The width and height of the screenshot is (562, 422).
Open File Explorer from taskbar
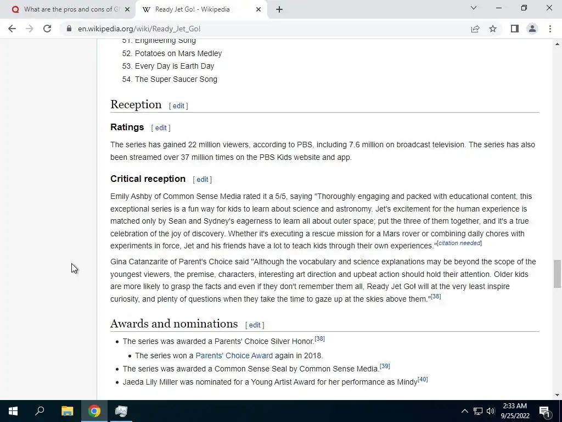point(67,411)
